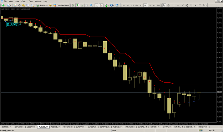Screen dimensions: 223x132
Task: Click the chart tabs right arrow
Action: click(x=222, y=127)
